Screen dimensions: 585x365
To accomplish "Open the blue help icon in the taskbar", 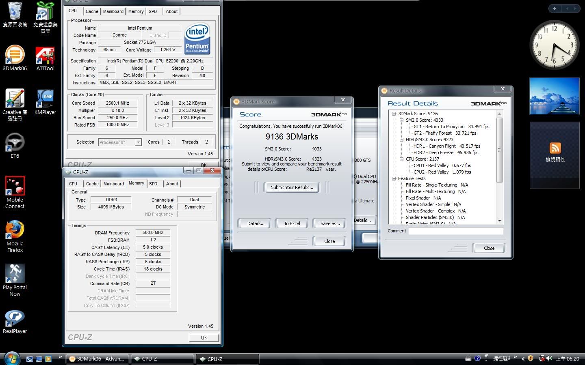I will click(477, 358).
